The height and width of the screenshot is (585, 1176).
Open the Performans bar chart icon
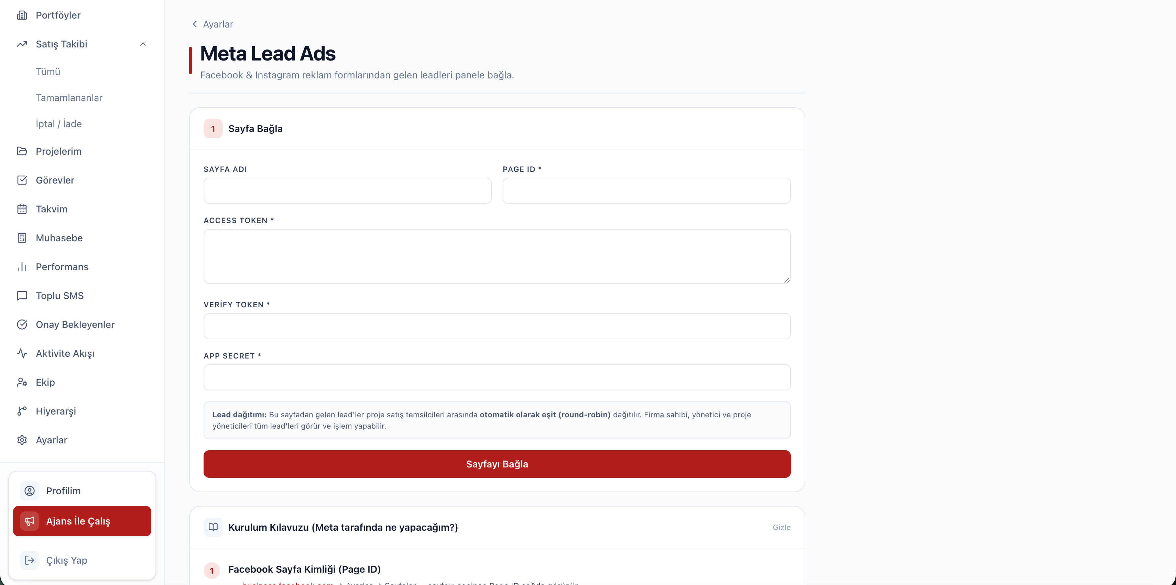click(x=22, y=266)
